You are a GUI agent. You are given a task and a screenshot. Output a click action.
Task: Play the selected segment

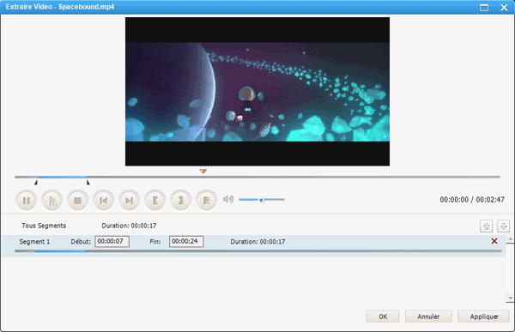(52, 201)
